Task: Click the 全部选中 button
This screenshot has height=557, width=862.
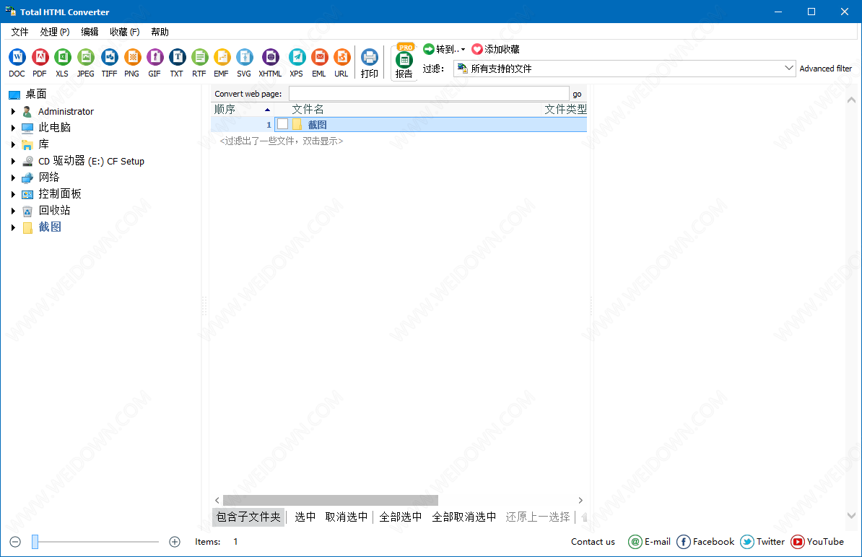Action: click(x=401, y=517)
